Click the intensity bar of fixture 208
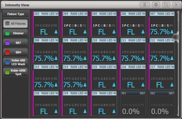This screenshot has width=182, height=119. 33,51
